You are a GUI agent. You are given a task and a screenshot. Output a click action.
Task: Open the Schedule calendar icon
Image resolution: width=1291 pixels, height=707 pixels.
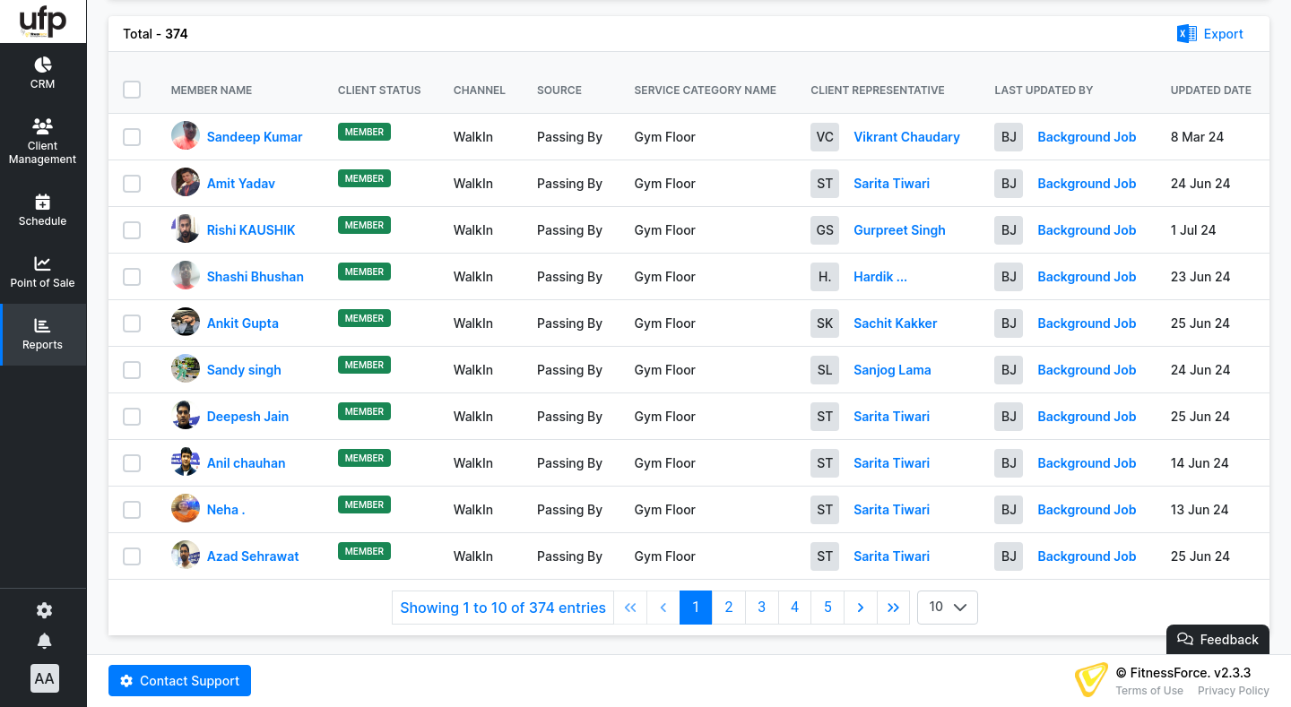point(43,203)
